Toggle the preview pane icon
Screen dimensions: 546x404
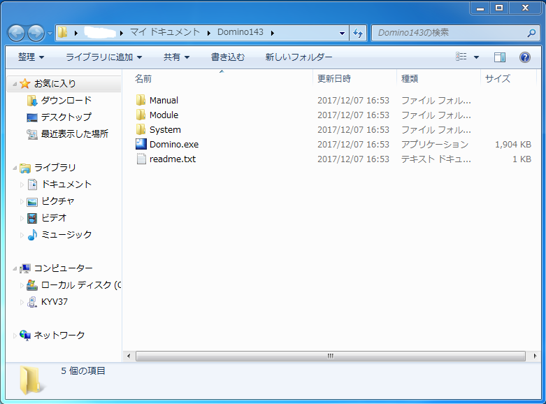500,57
